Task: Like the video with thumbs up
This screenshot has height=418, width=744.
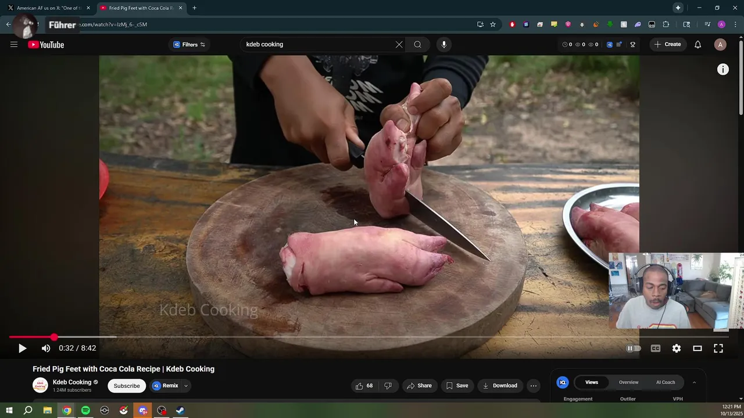Action: point(364,385)
